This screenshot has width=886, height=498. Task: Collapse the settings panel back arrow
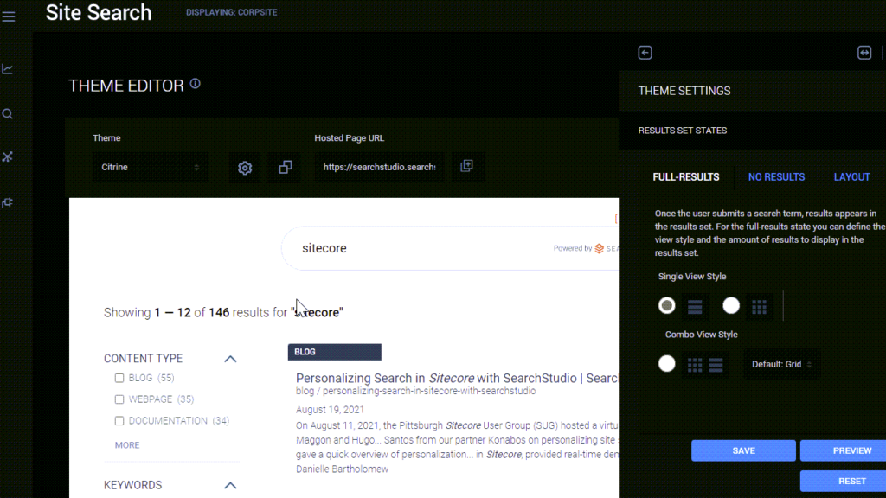[645, 53]
